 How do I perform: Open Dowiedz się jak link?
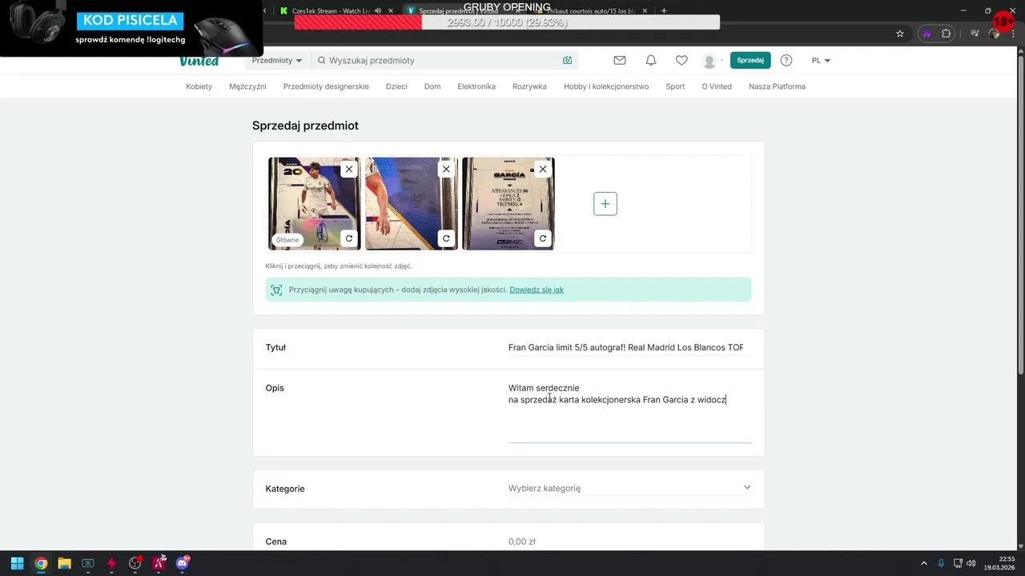(x=537, y=290)
